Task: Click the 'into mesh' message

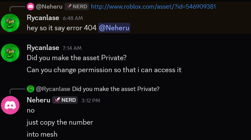Action: coord(42,134)
